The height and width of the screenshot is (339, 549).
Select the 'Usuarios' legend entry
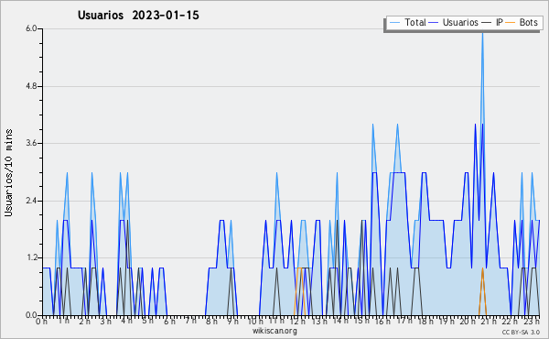(460, 22)
